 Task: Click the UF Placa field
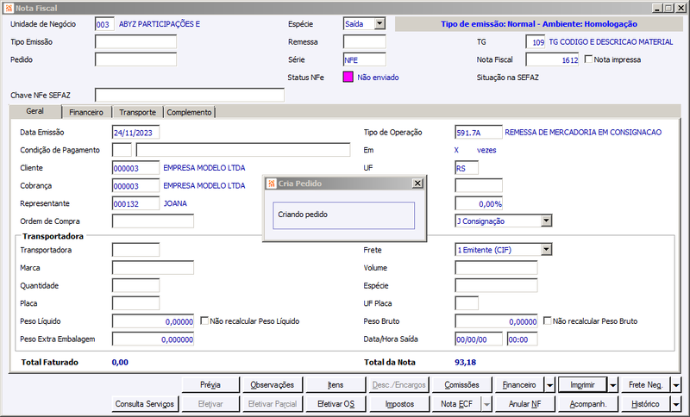(x=467, y=303)
